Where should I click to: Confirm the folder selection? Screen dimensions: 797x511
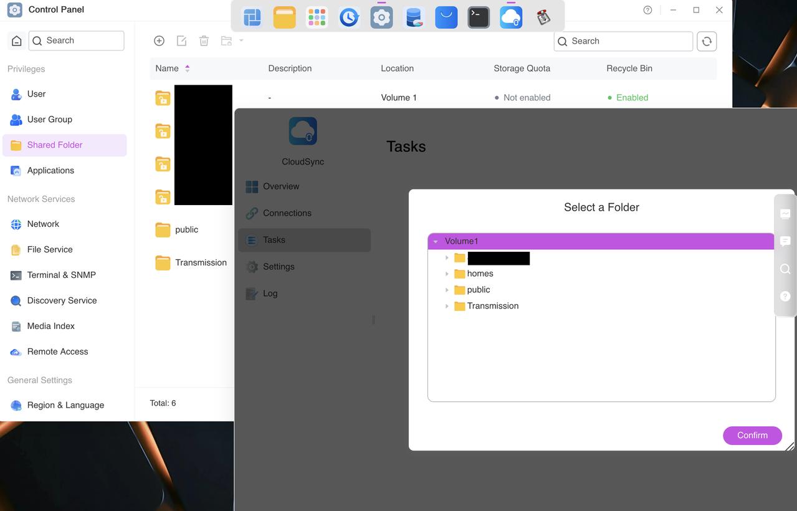click(x=752, y=436)
